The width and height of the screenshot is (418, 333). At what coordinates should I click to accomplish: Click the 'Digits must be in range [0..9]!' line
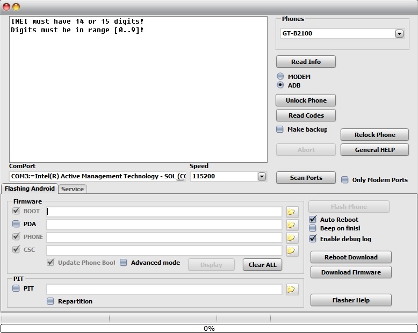[77, 30]
